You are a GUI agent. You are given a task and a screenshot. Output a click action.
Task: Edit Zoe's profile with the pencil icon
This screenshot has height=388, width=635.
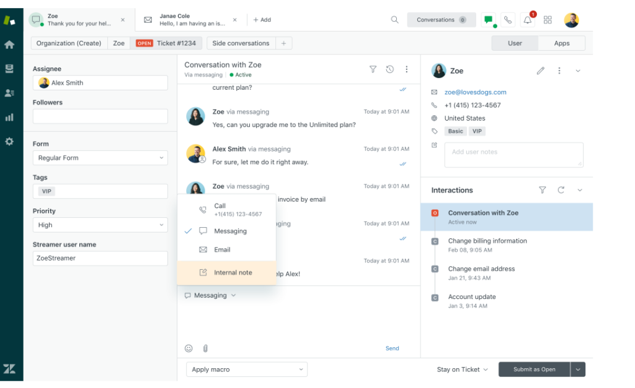(540, 71)
